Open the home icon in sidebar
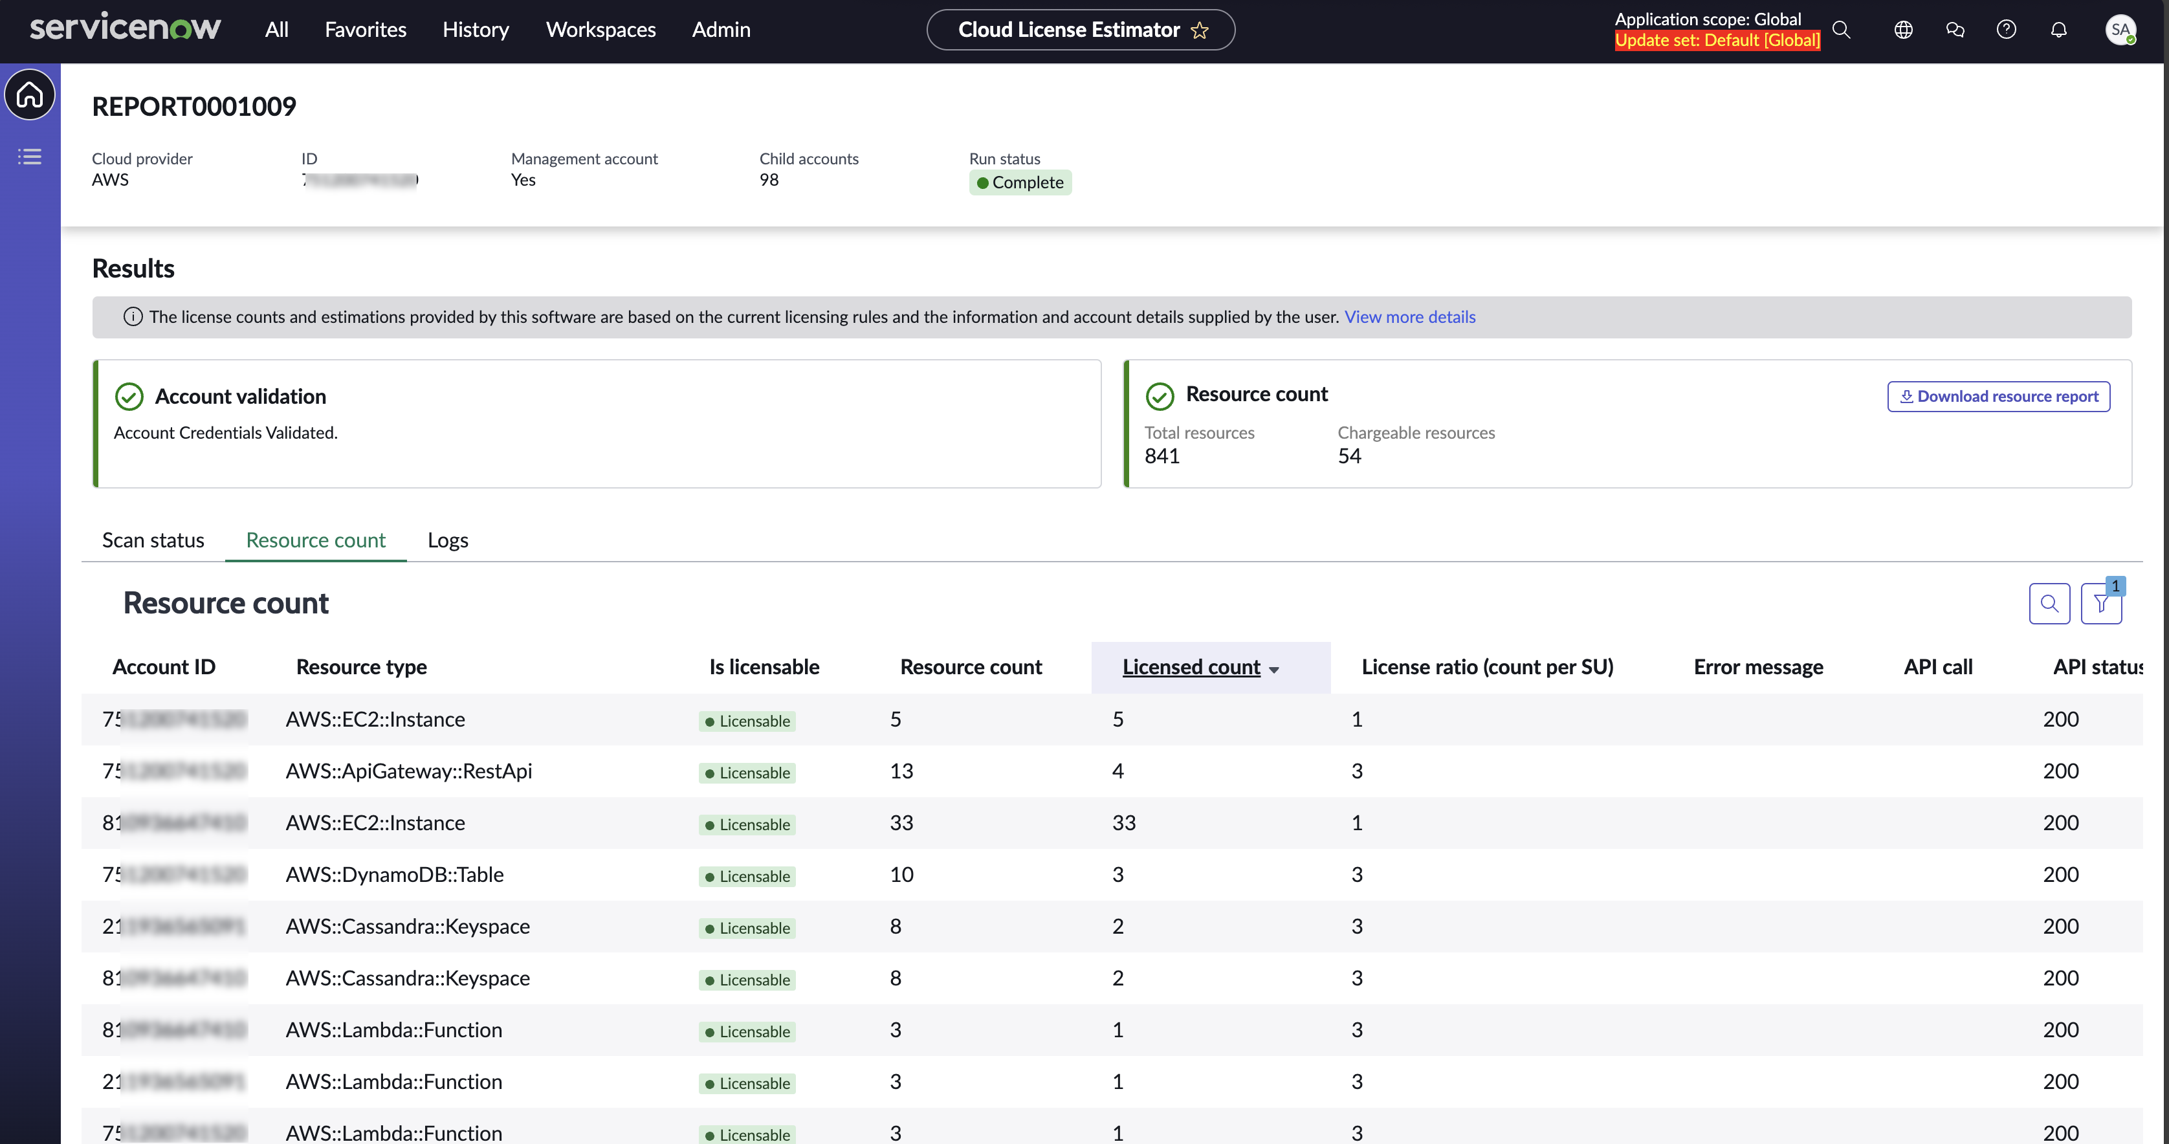Viewport: 2169px width, 1144px height. pos(30,94)
